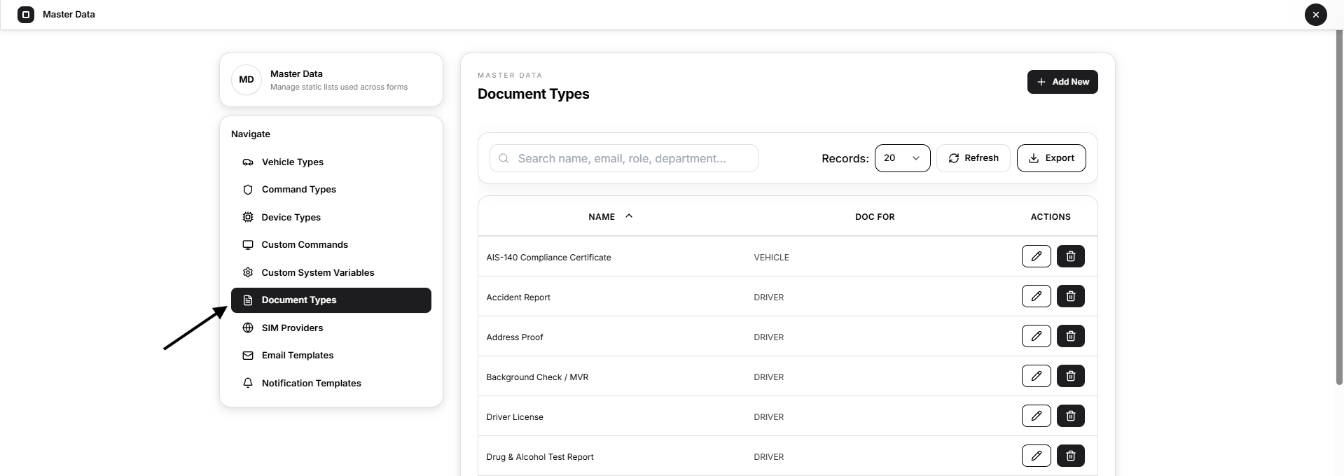Click the page vertical scrollbar
Screen dimensions: 1344x476
1339,206
